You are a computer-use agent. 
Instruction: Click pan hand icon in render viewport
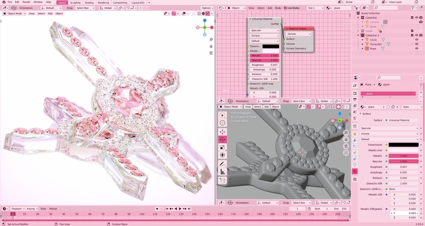click(211, 46)
